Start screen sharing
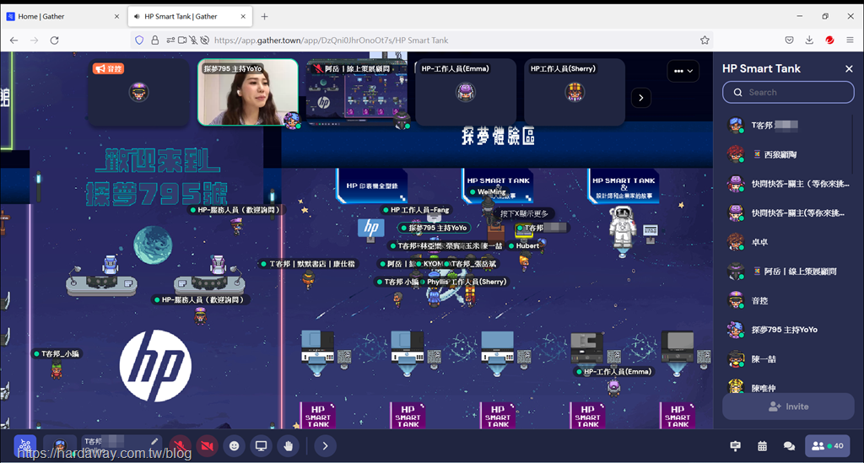 click(x=262, y=446)
